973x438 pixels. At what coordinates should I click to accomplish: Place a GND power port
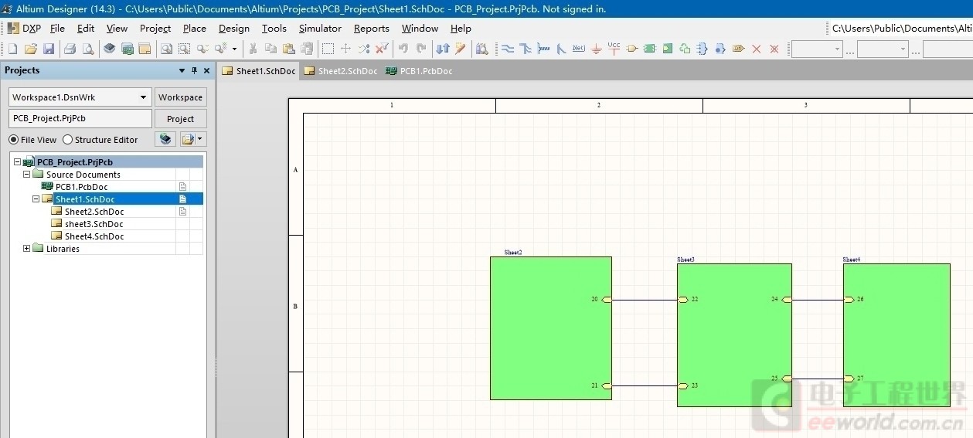[x=597, y=49]
